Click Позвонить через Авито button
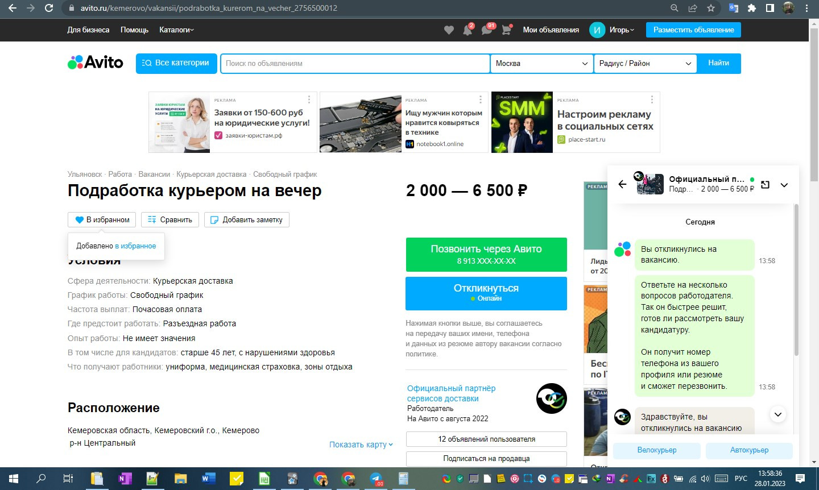This screenshot has width=819, height=490. [486, 255]
